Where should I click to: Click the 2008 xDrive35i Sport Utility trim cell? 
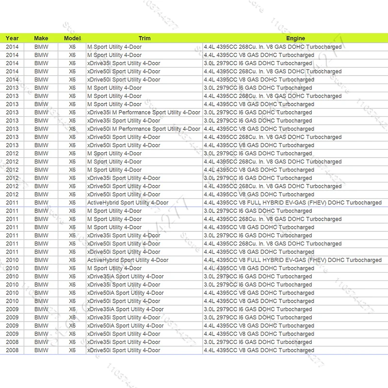tap(144, 342)
